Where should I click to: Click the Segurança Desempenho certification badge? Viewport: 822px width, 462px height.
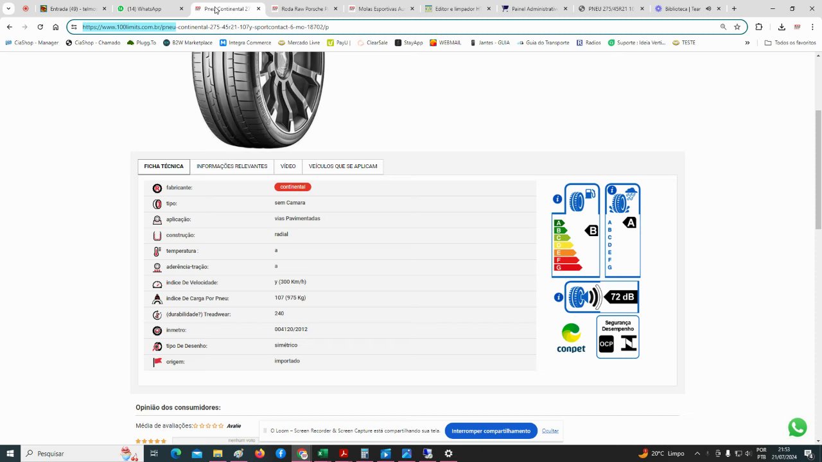[x=618, y=337]
